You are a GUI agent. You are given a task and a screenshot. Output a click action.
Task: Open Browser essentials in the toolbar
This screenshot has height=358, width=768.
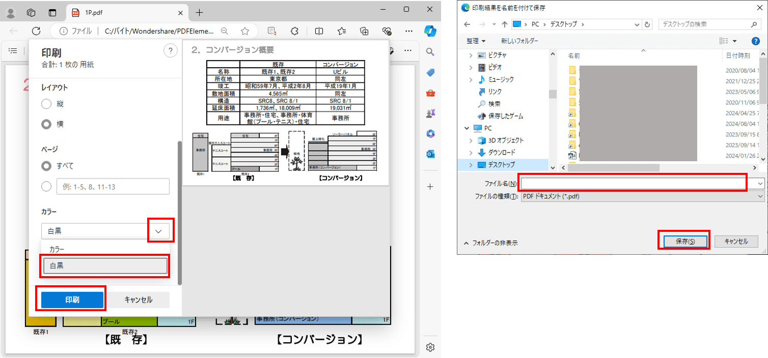point(386,31)
